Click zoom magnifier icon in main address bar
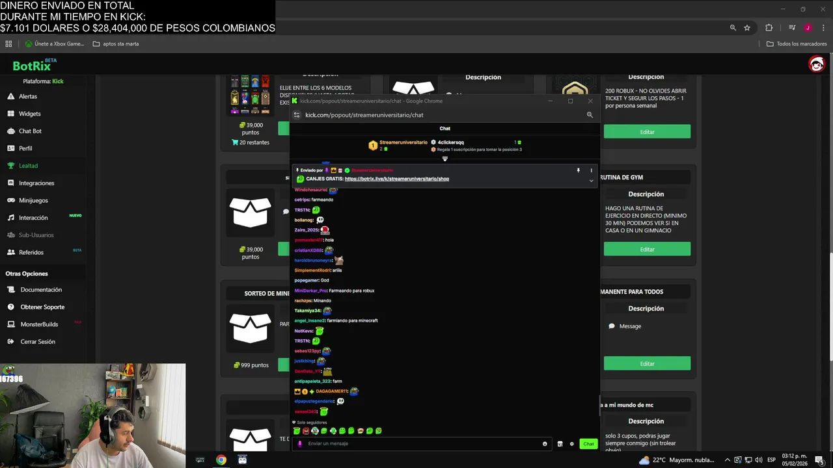This screenshot has width=833, height=468. [733, 28]
